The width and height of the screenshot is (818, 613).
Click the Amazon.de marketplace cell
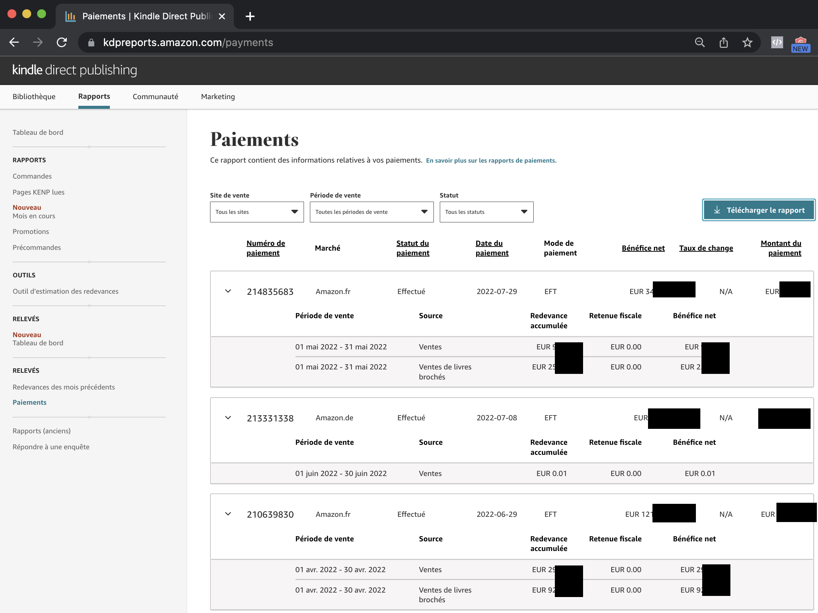click(x=334, y=418)
